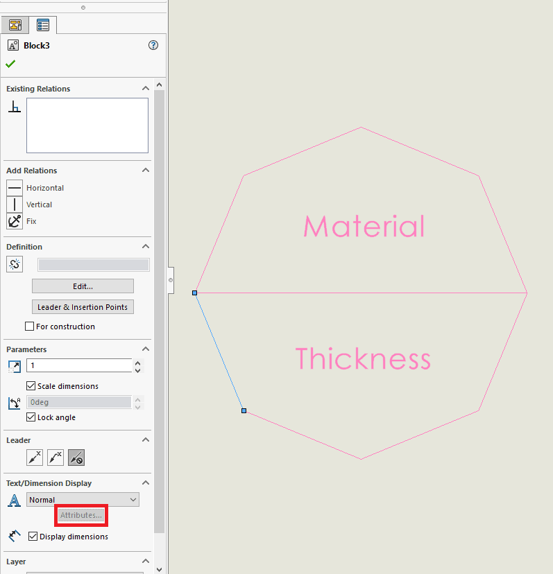
Task: Switch to the PropertyManager tab
Action: 43,25
